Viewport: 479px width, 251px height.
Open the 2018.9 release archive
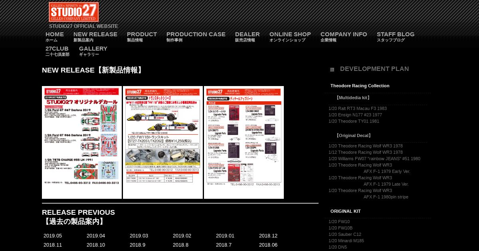[x=138, y=245]
